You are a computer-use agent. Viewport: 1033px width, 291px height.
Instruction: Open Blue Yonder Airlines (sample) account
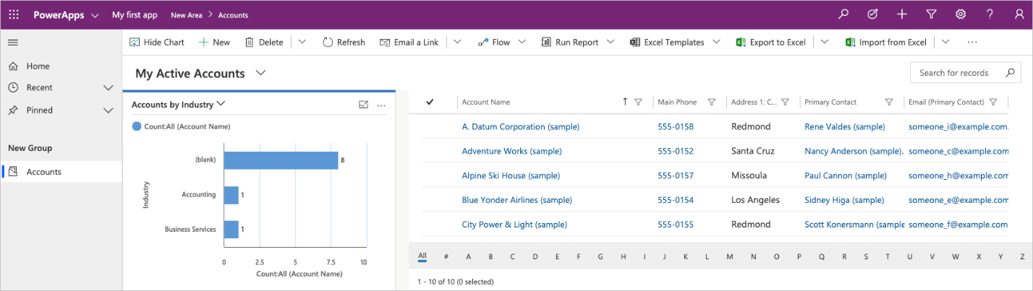(x=516, y=200)
